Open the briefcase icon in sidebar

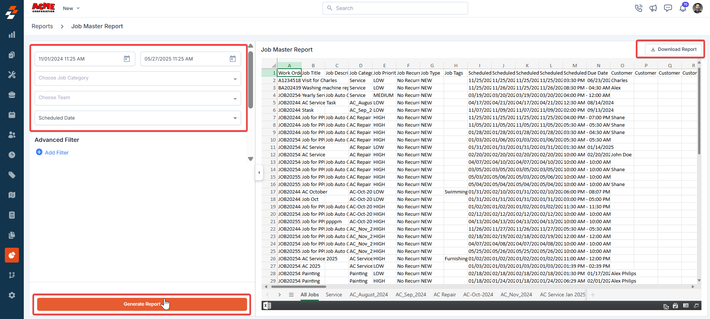[12, 95]
